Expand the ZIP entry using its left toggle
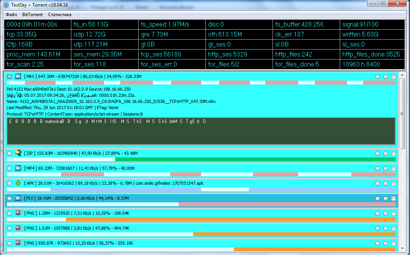The image size is (410, 255). (x=10, y=154)
